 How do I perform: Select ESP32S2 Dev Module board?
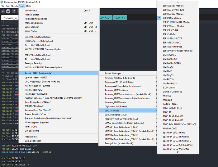[x=178, y=14]
